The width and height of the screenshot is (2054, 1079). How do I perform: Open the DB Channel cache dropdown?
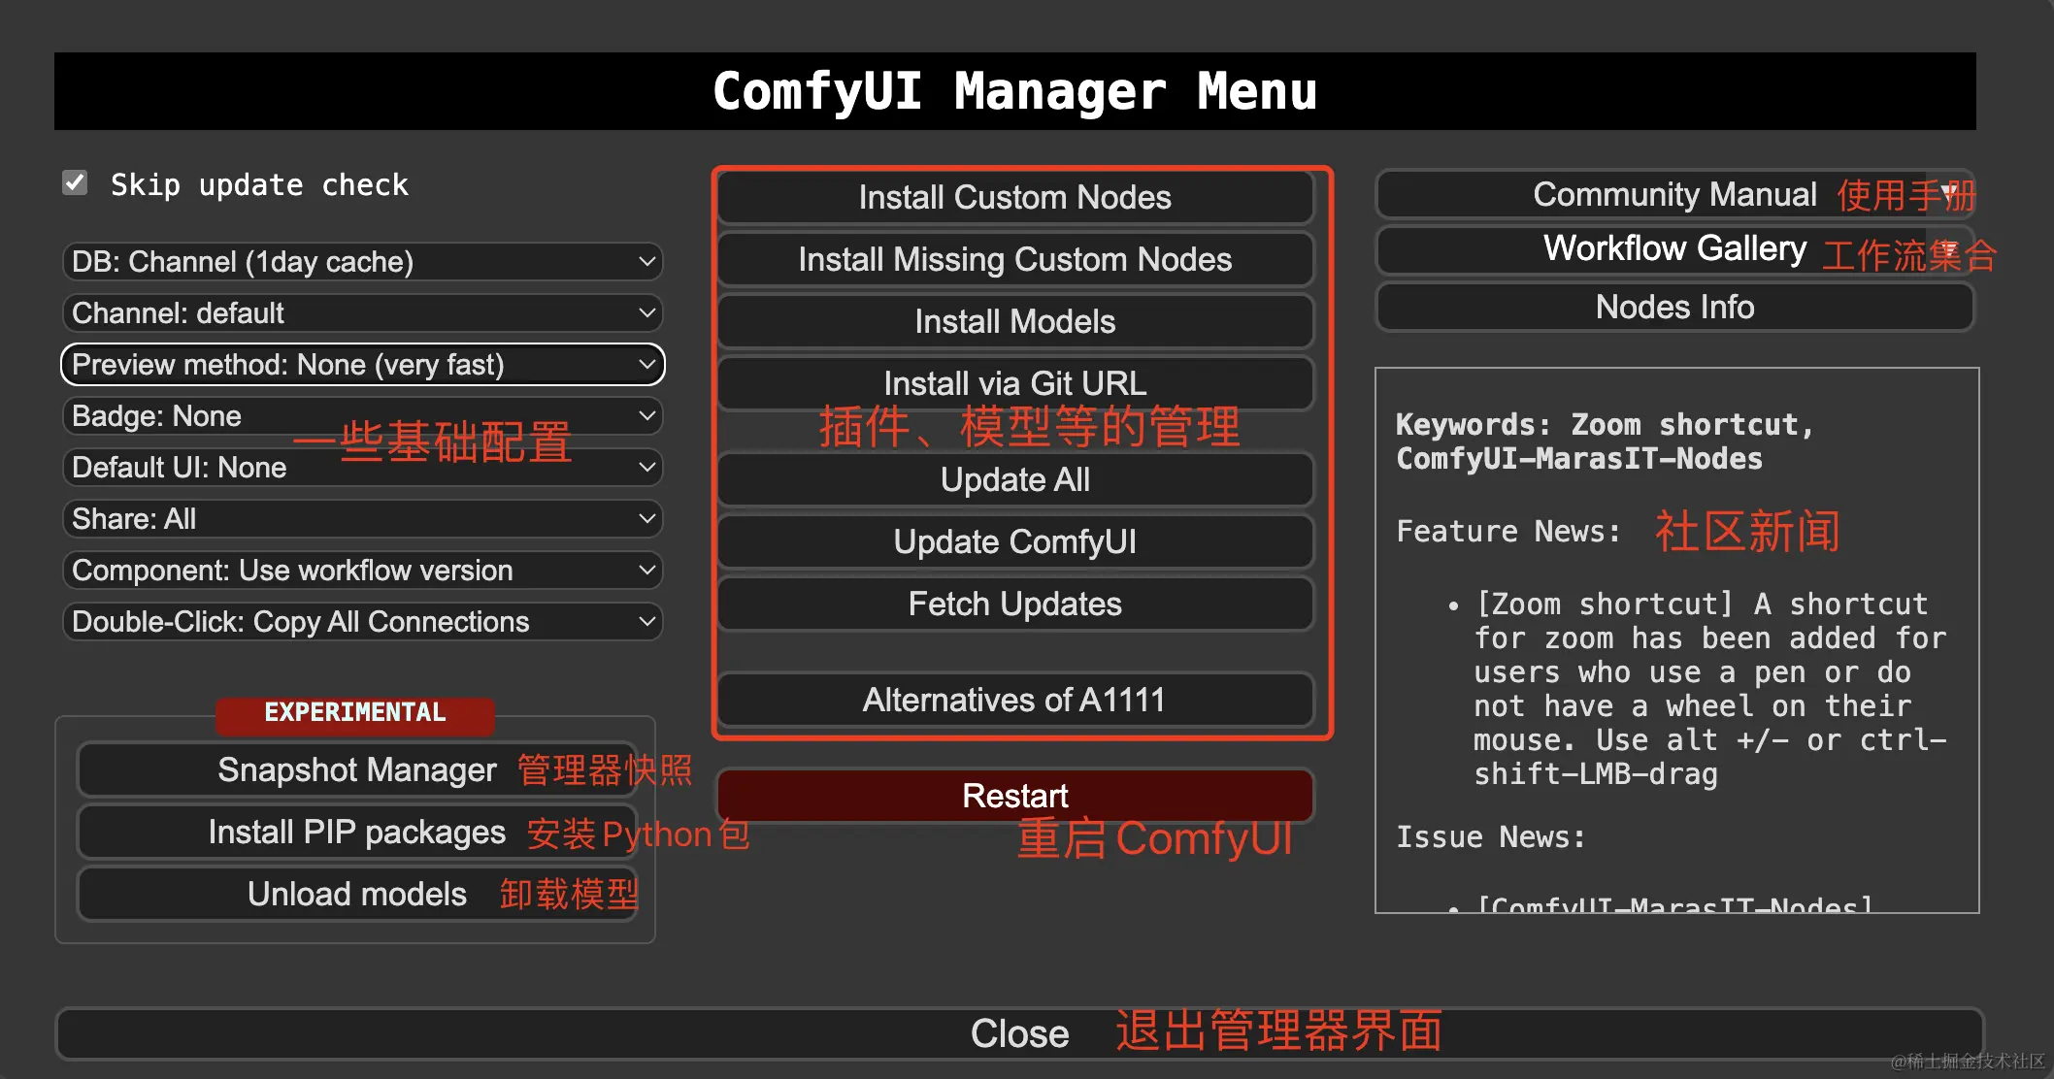(x=362, y=261)
